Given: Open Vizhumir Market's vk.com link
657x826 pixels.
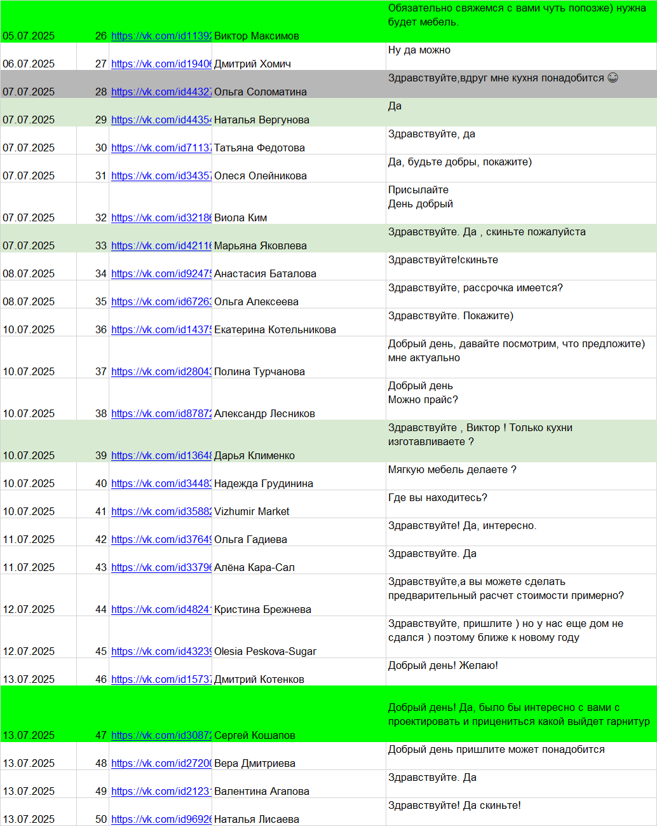Looking at the screenshot, I should (161, 512).
